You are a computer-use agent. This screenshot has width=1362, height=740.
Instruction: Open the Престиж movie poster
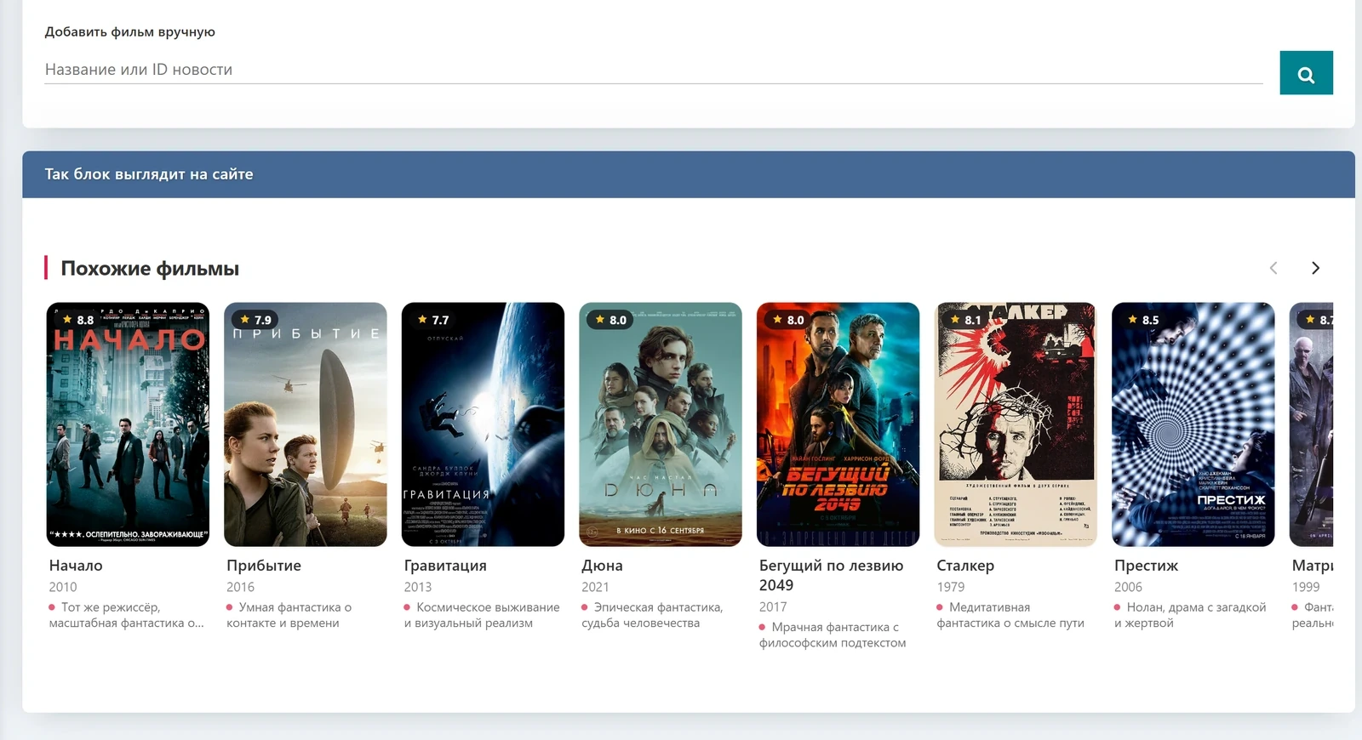(1193, 424)
